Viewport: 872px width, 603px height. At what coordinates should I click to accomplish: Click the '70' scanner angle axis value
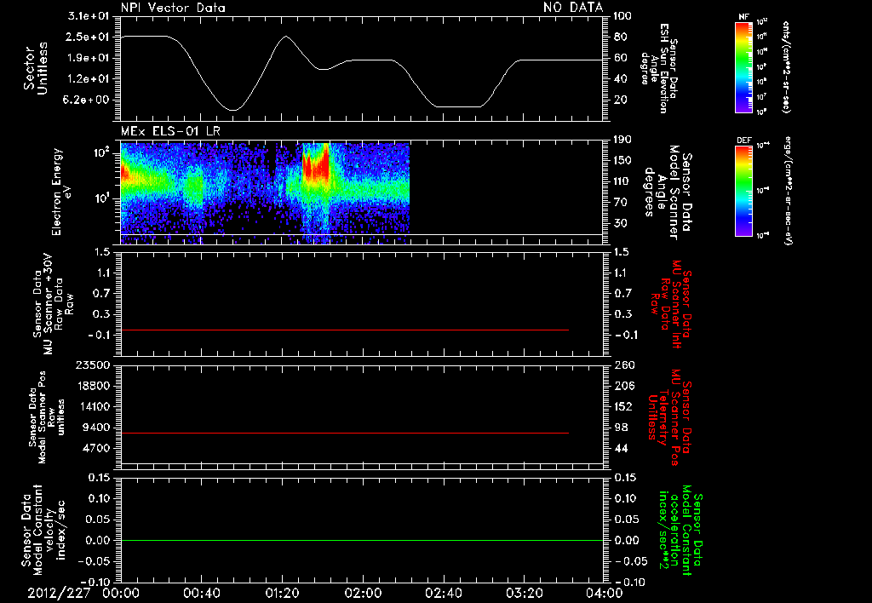620,203
